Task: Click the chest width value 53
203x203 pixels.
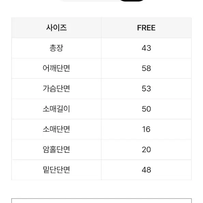Action: (146, 89)
